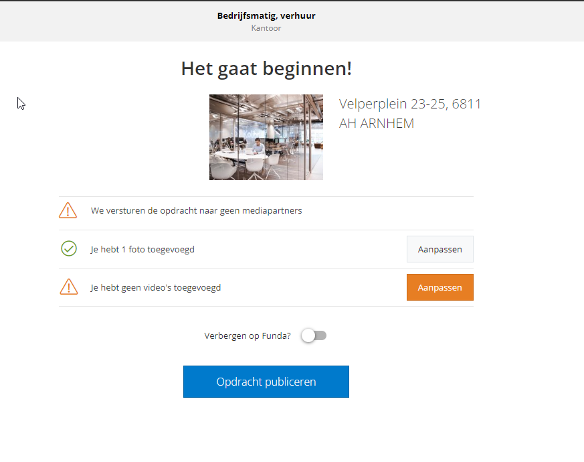Click text 'Je hebt 1 foto toegevoegd'
The height and width of the screenshot is (462, 584).
pos(142,250)
